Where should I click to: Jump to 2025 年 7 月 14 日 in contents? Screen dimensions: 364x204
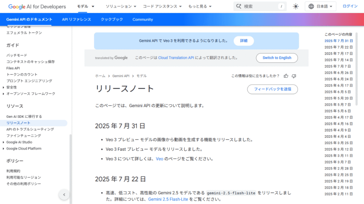tap(338, 60)
